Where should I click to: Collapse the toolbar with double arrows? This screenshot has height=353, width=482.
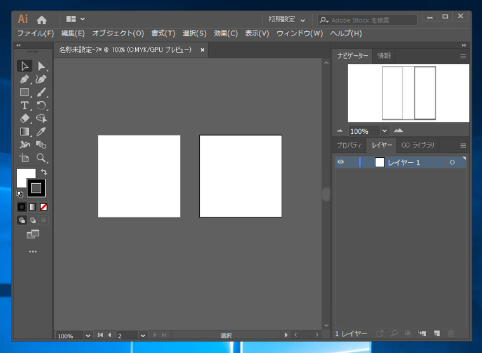click(19, 45)
